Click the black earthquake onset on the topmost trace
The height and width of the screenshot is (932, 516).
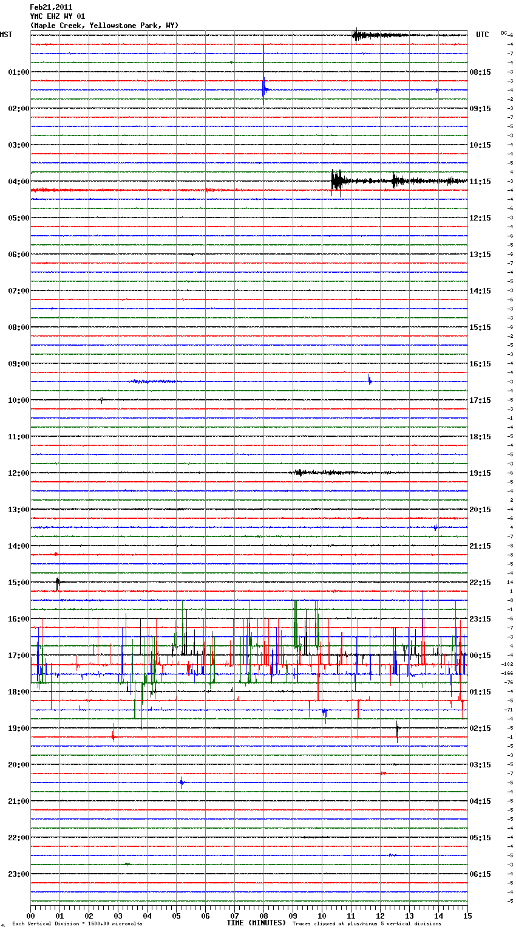click(355, 35)
